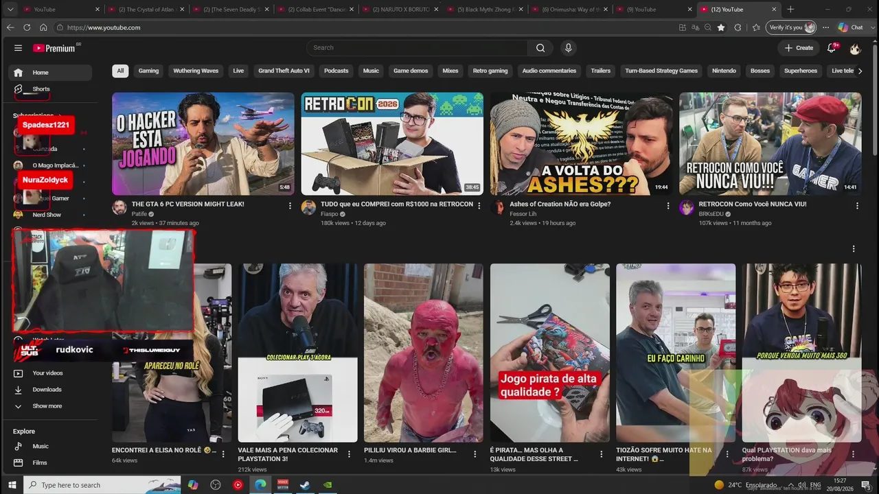879x494 pixels.
Task: Open options for GTA 6 PC video
Action: (x=290, y=205)
